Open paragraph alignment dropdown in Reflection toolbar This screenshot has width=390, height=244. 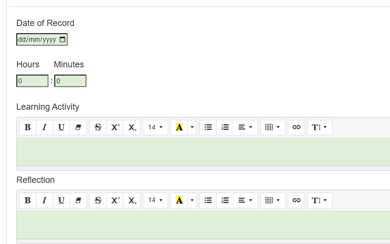pos(245,200)
